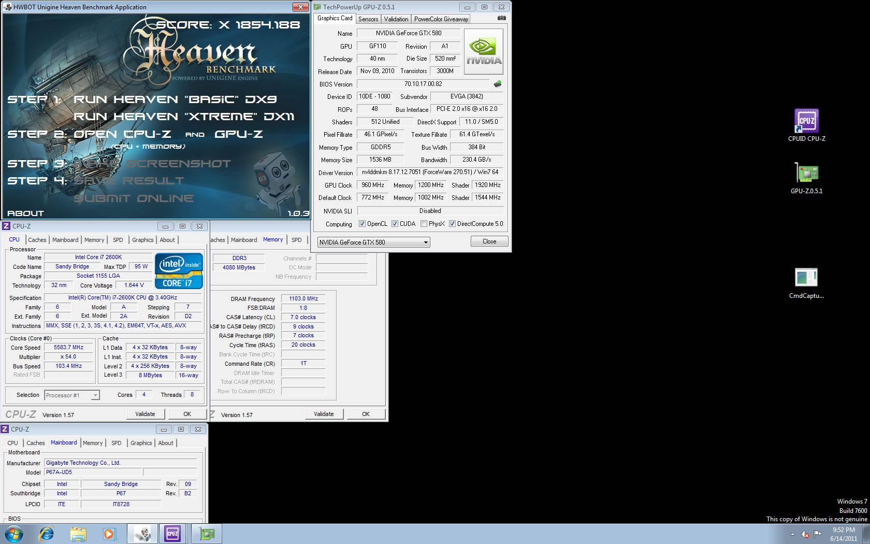Open the GPU-Z.0.5.1 desktop icon
This screenshot has width=870, height=544.
(806, 178)
